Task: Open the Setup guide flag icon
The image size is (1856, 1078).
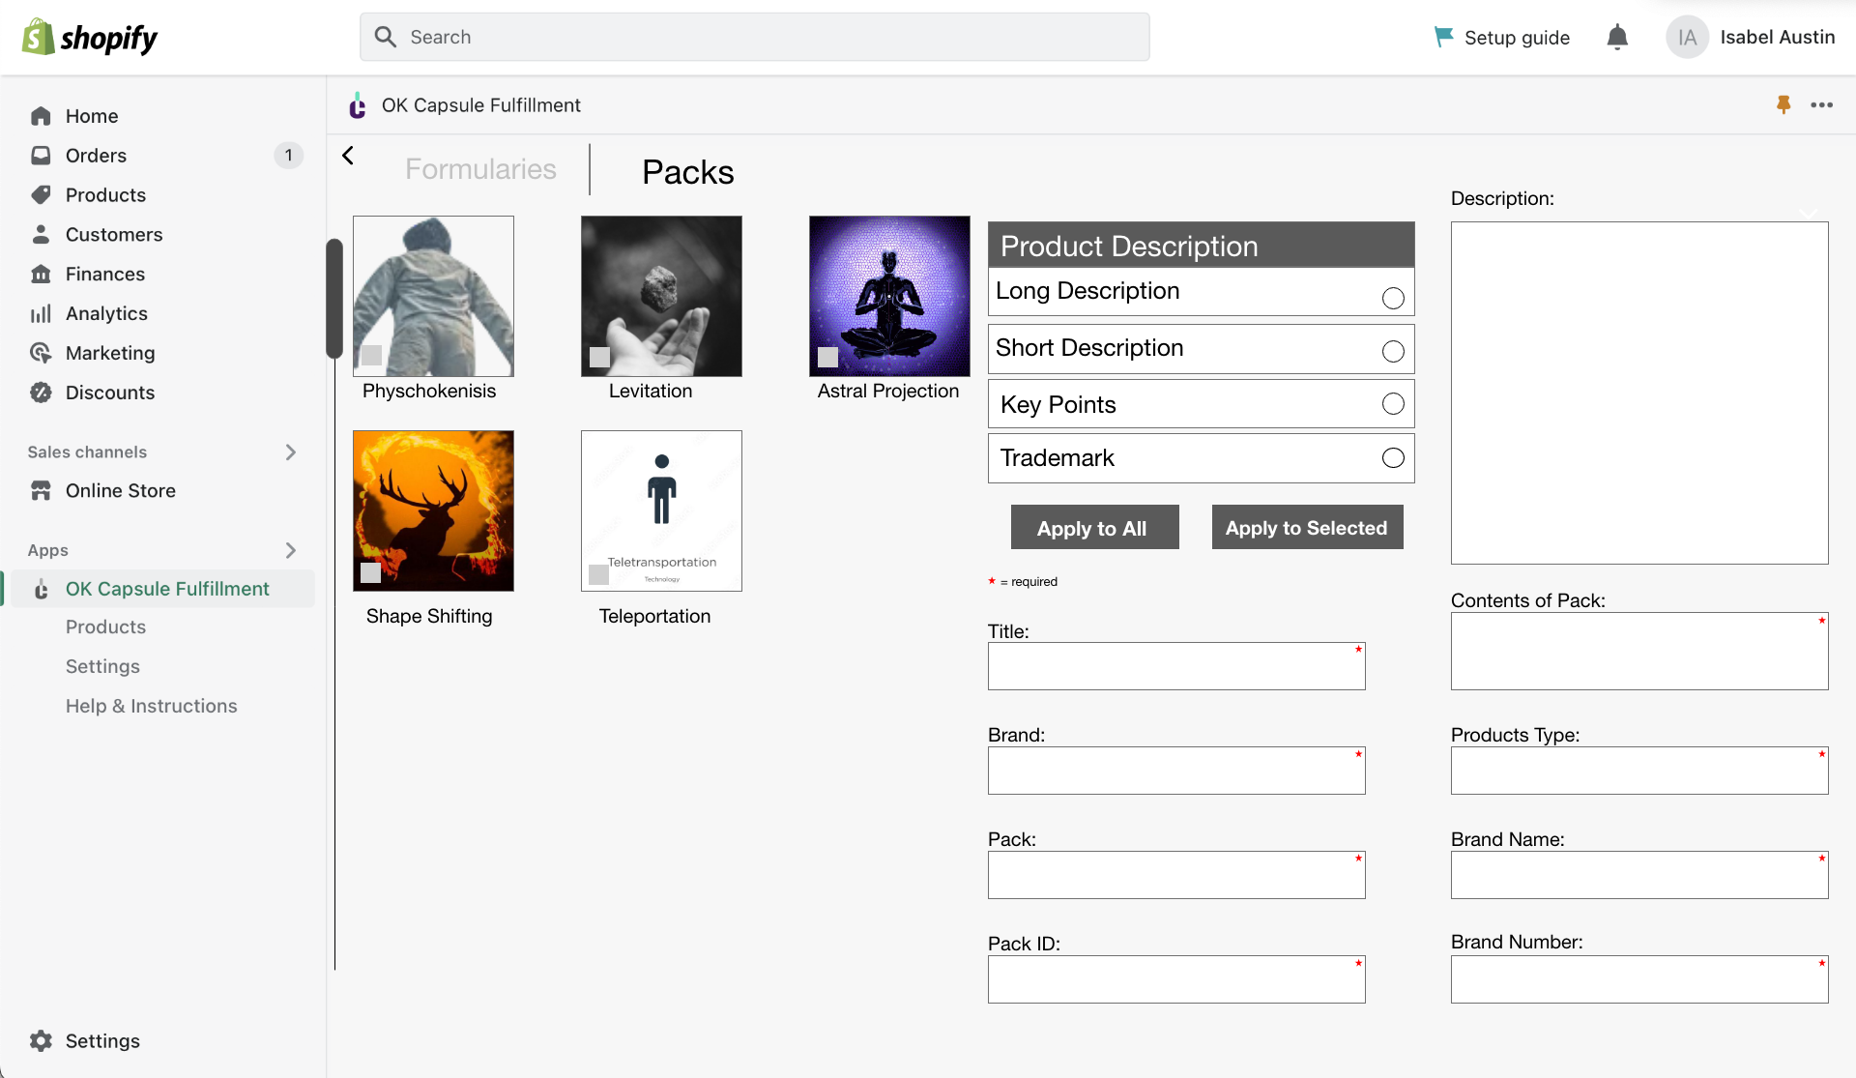Action: point(1443,37)
